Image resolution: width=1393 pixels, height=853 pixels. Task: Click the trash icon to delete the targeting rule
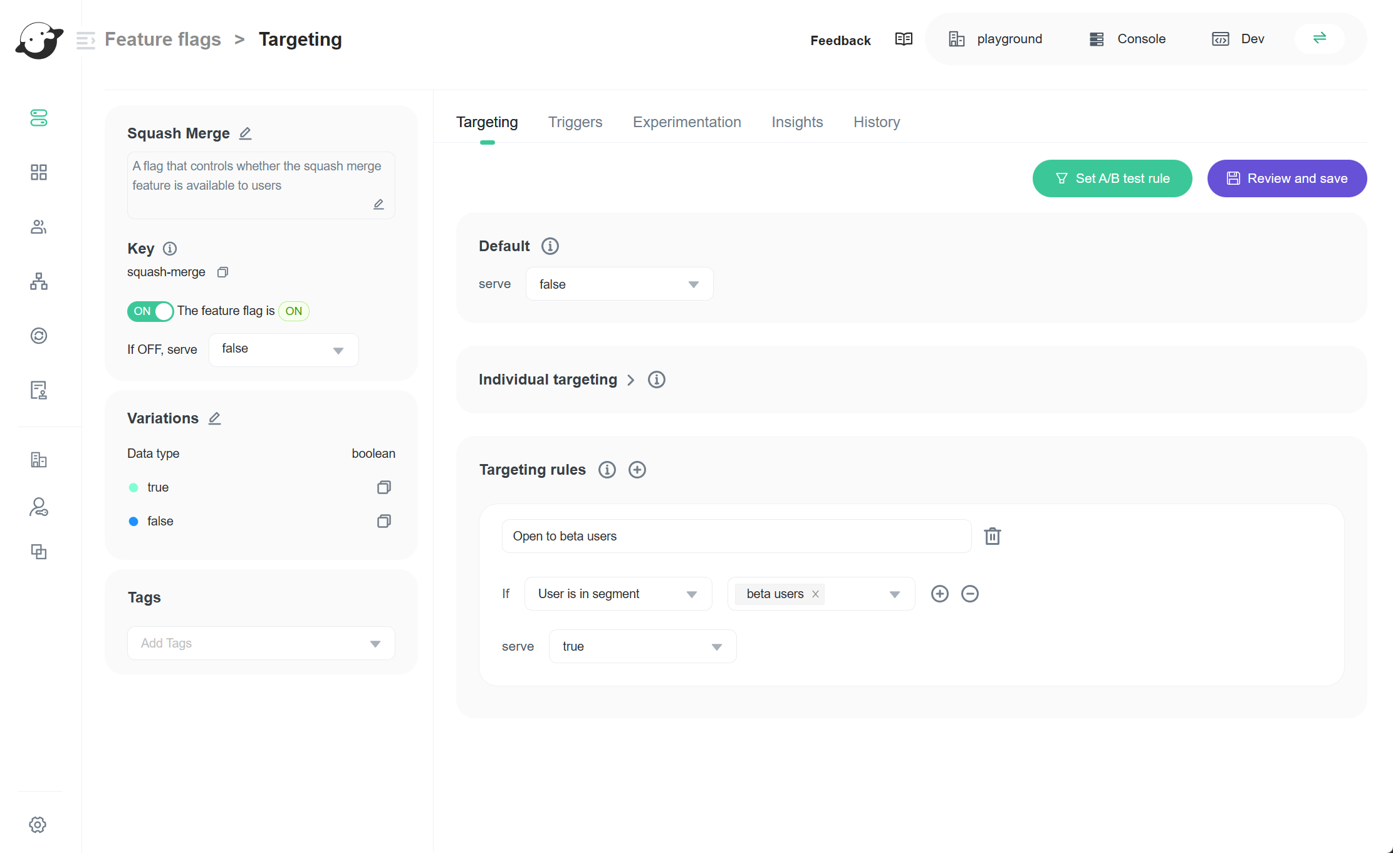click(x=992, y=536)
